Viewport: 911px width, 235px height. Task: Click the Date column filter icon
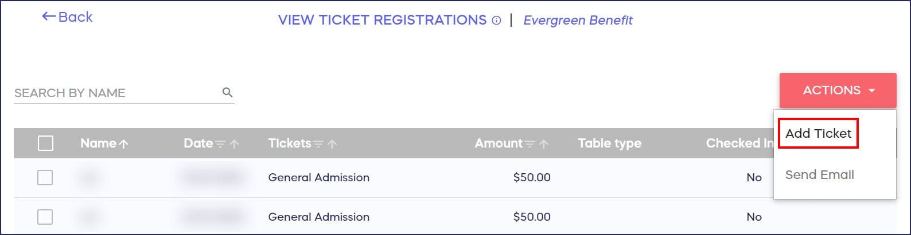click(221, 144)
